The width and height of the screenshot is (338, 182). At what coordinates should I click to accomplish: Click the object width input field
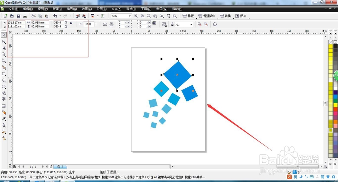click(x=40, y=22)
